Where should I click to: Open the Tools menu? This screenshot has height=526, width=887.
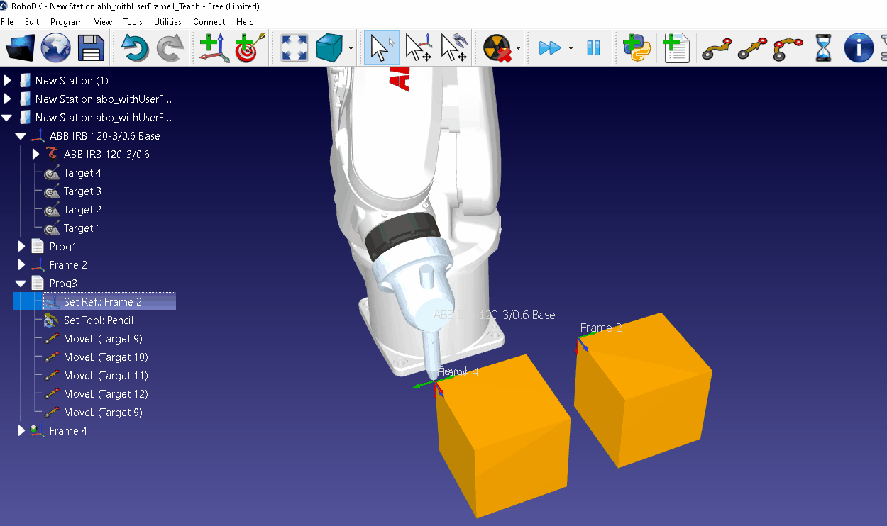pyautogui.click(x=133, y=22)
